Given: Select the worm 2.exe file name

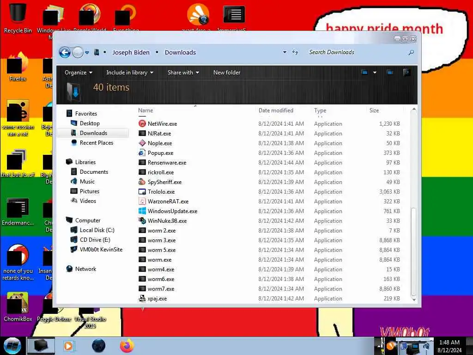Looking at the screenshot, I should click(161, 230).
